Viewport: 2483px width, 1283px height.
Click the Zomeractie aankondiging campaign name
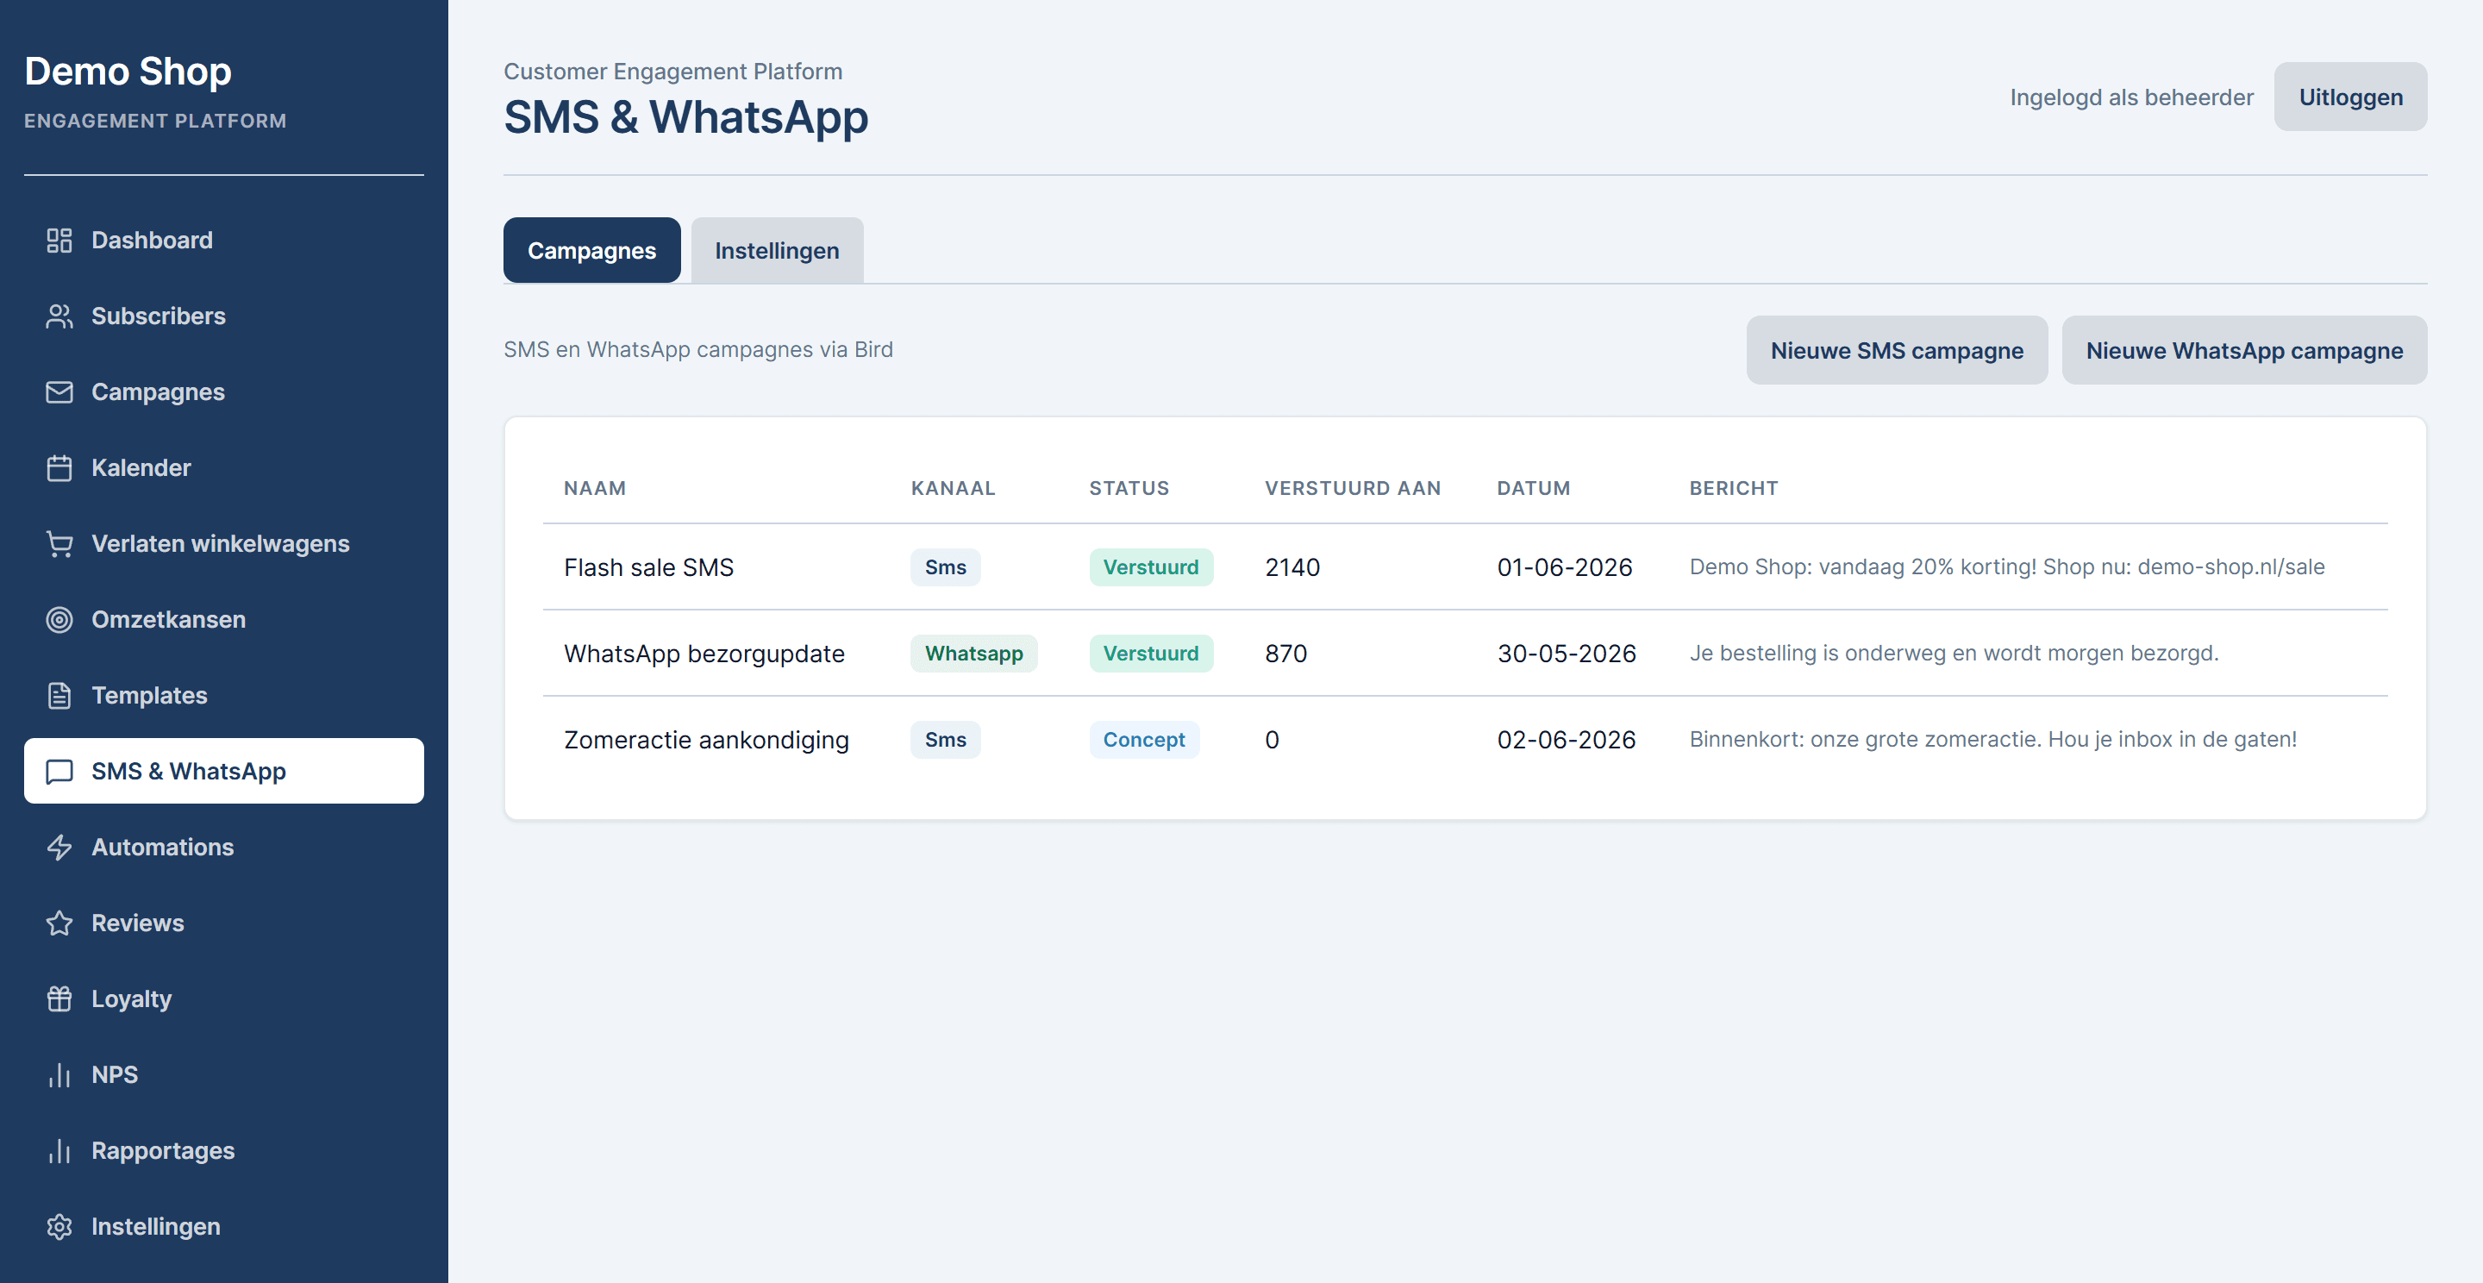point(707,741)
